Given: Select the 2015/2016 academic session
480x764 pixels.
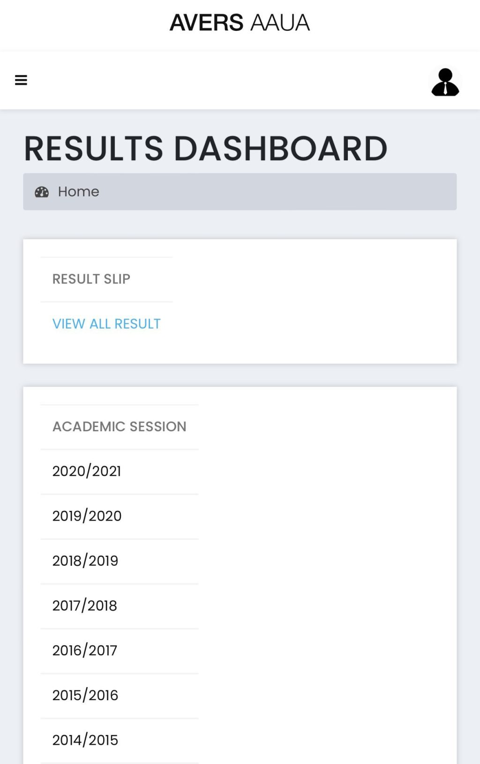Looking at the screenshot, I should coord(85,695).
